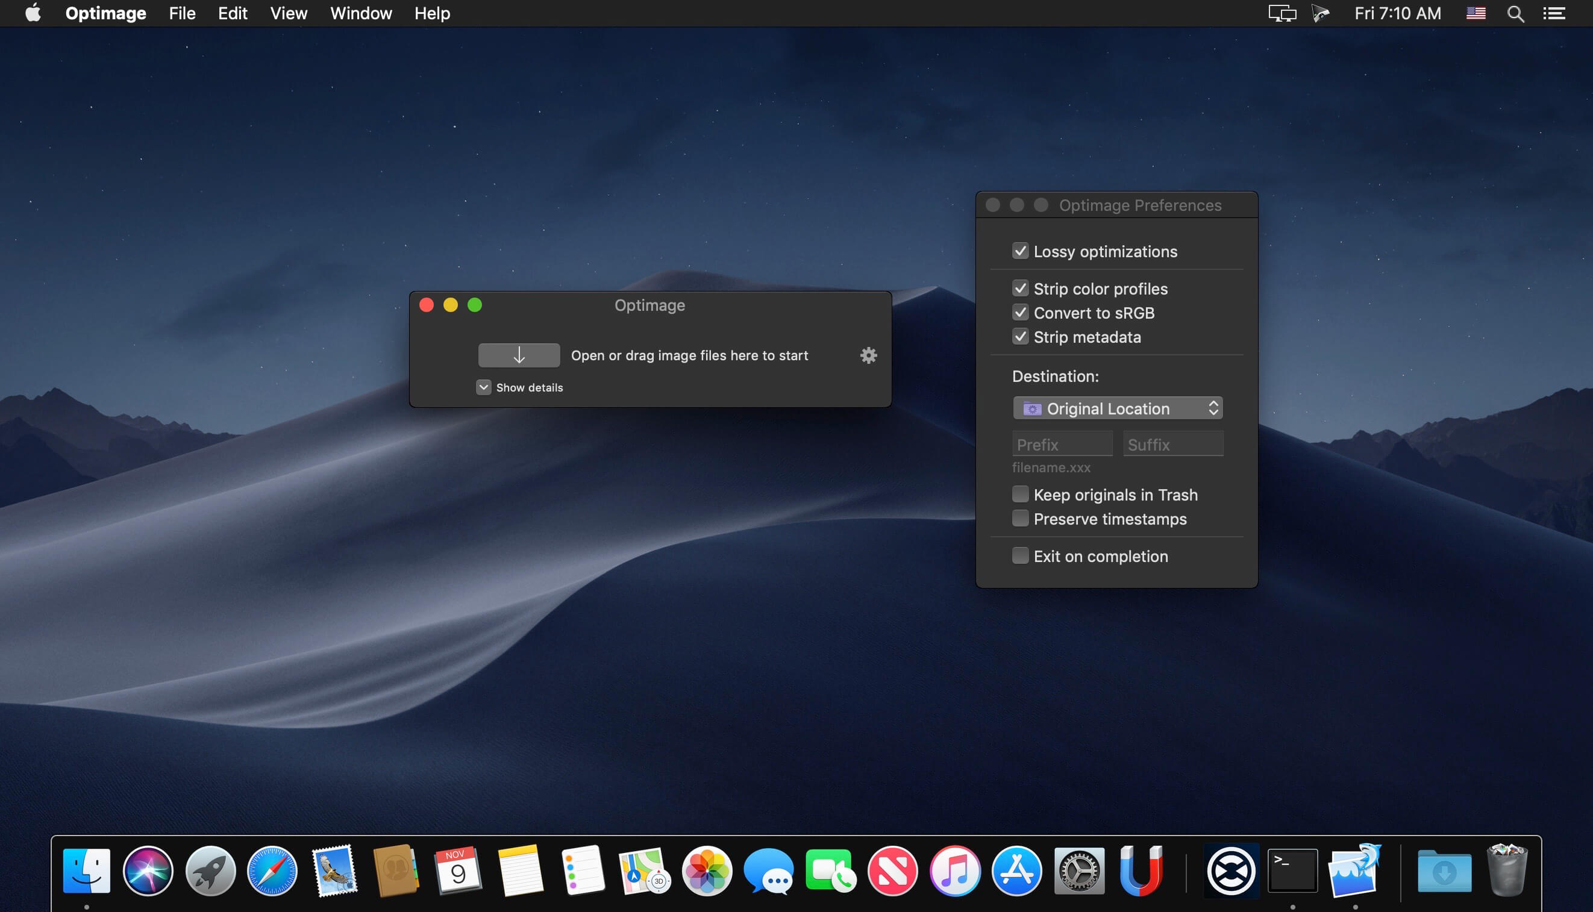This screenshot has width=1593, height=912.
Task: Disable Lossy optimizations checkbox
Action: click(x=1020, y=251)
